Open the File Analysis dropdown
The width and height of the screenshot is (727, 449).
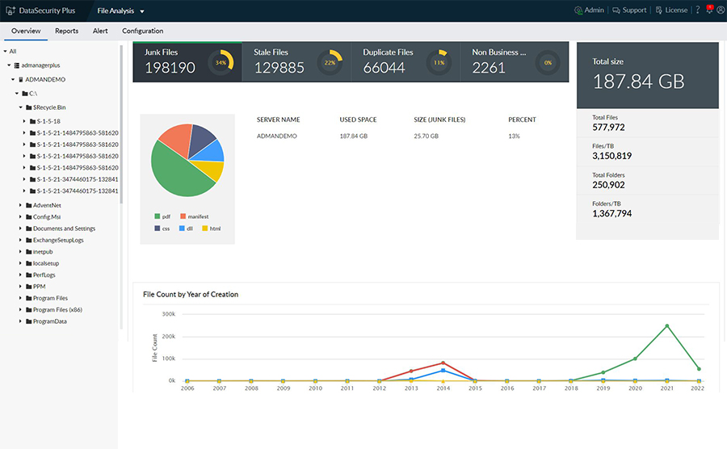[x=142, y=11]
